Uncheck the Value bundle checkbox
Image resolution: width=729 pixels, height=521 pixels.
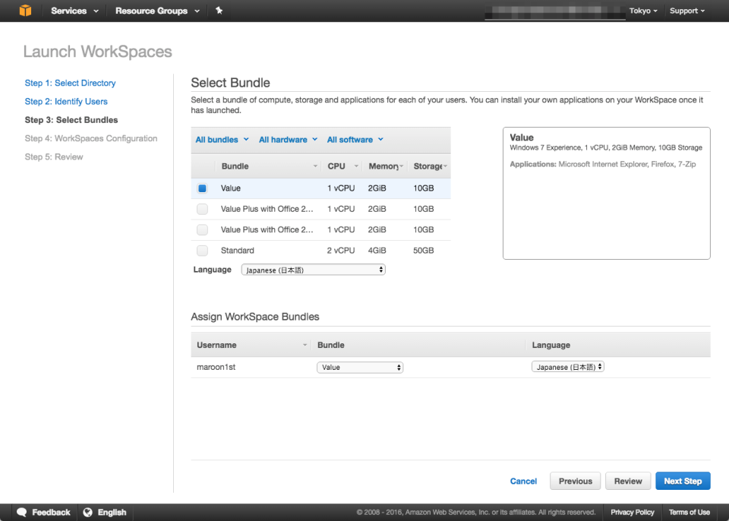[x=202, y=188]
